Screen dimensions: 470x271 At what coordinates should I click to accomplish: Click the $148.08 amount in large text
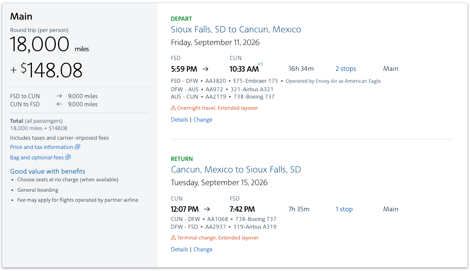point(52,70)
